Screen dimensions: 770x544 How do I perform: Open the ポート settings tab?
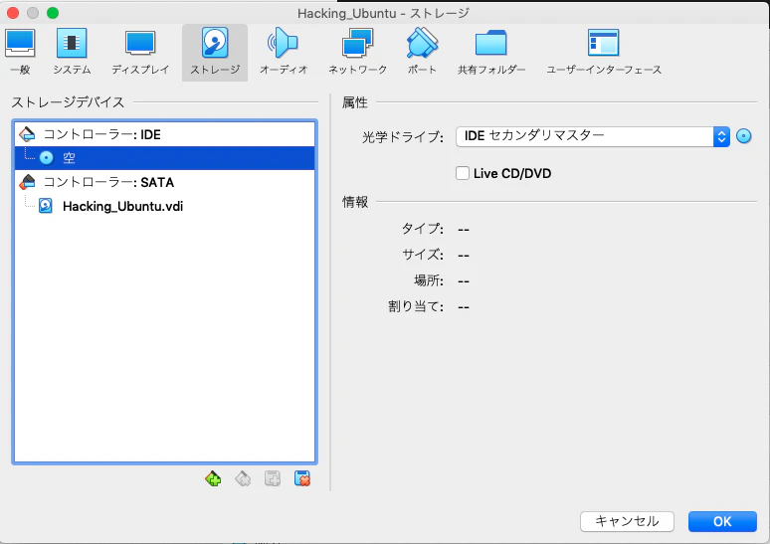tap(422, 52)
